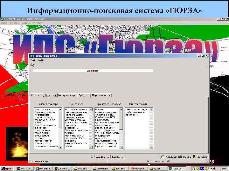Switch to the Средства tab
Viewport: 229px width, 171px height.
(x=84, y=95)
